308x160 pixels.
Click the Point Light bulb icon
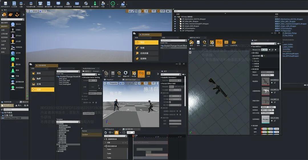coord(13,41)
